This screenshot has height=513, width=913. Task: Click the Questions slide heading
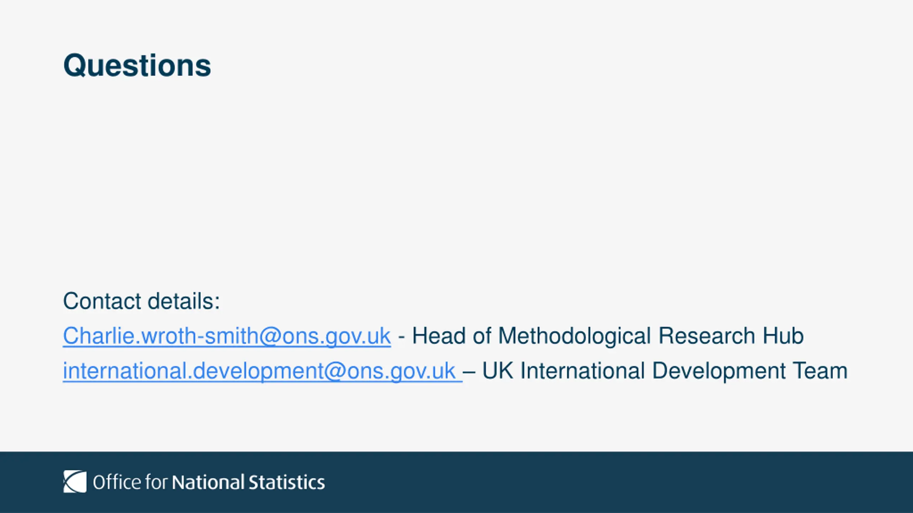point(137,66)
